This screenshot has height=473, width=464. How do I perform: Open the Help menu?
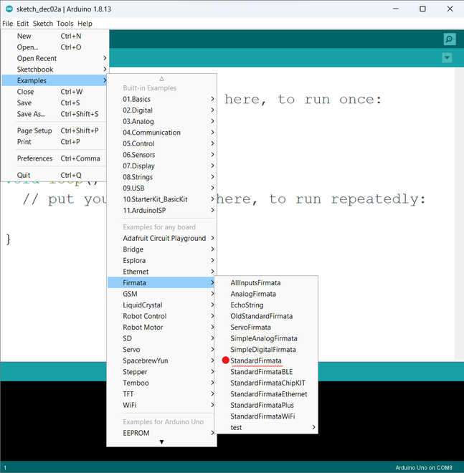[x=85, y=24]
